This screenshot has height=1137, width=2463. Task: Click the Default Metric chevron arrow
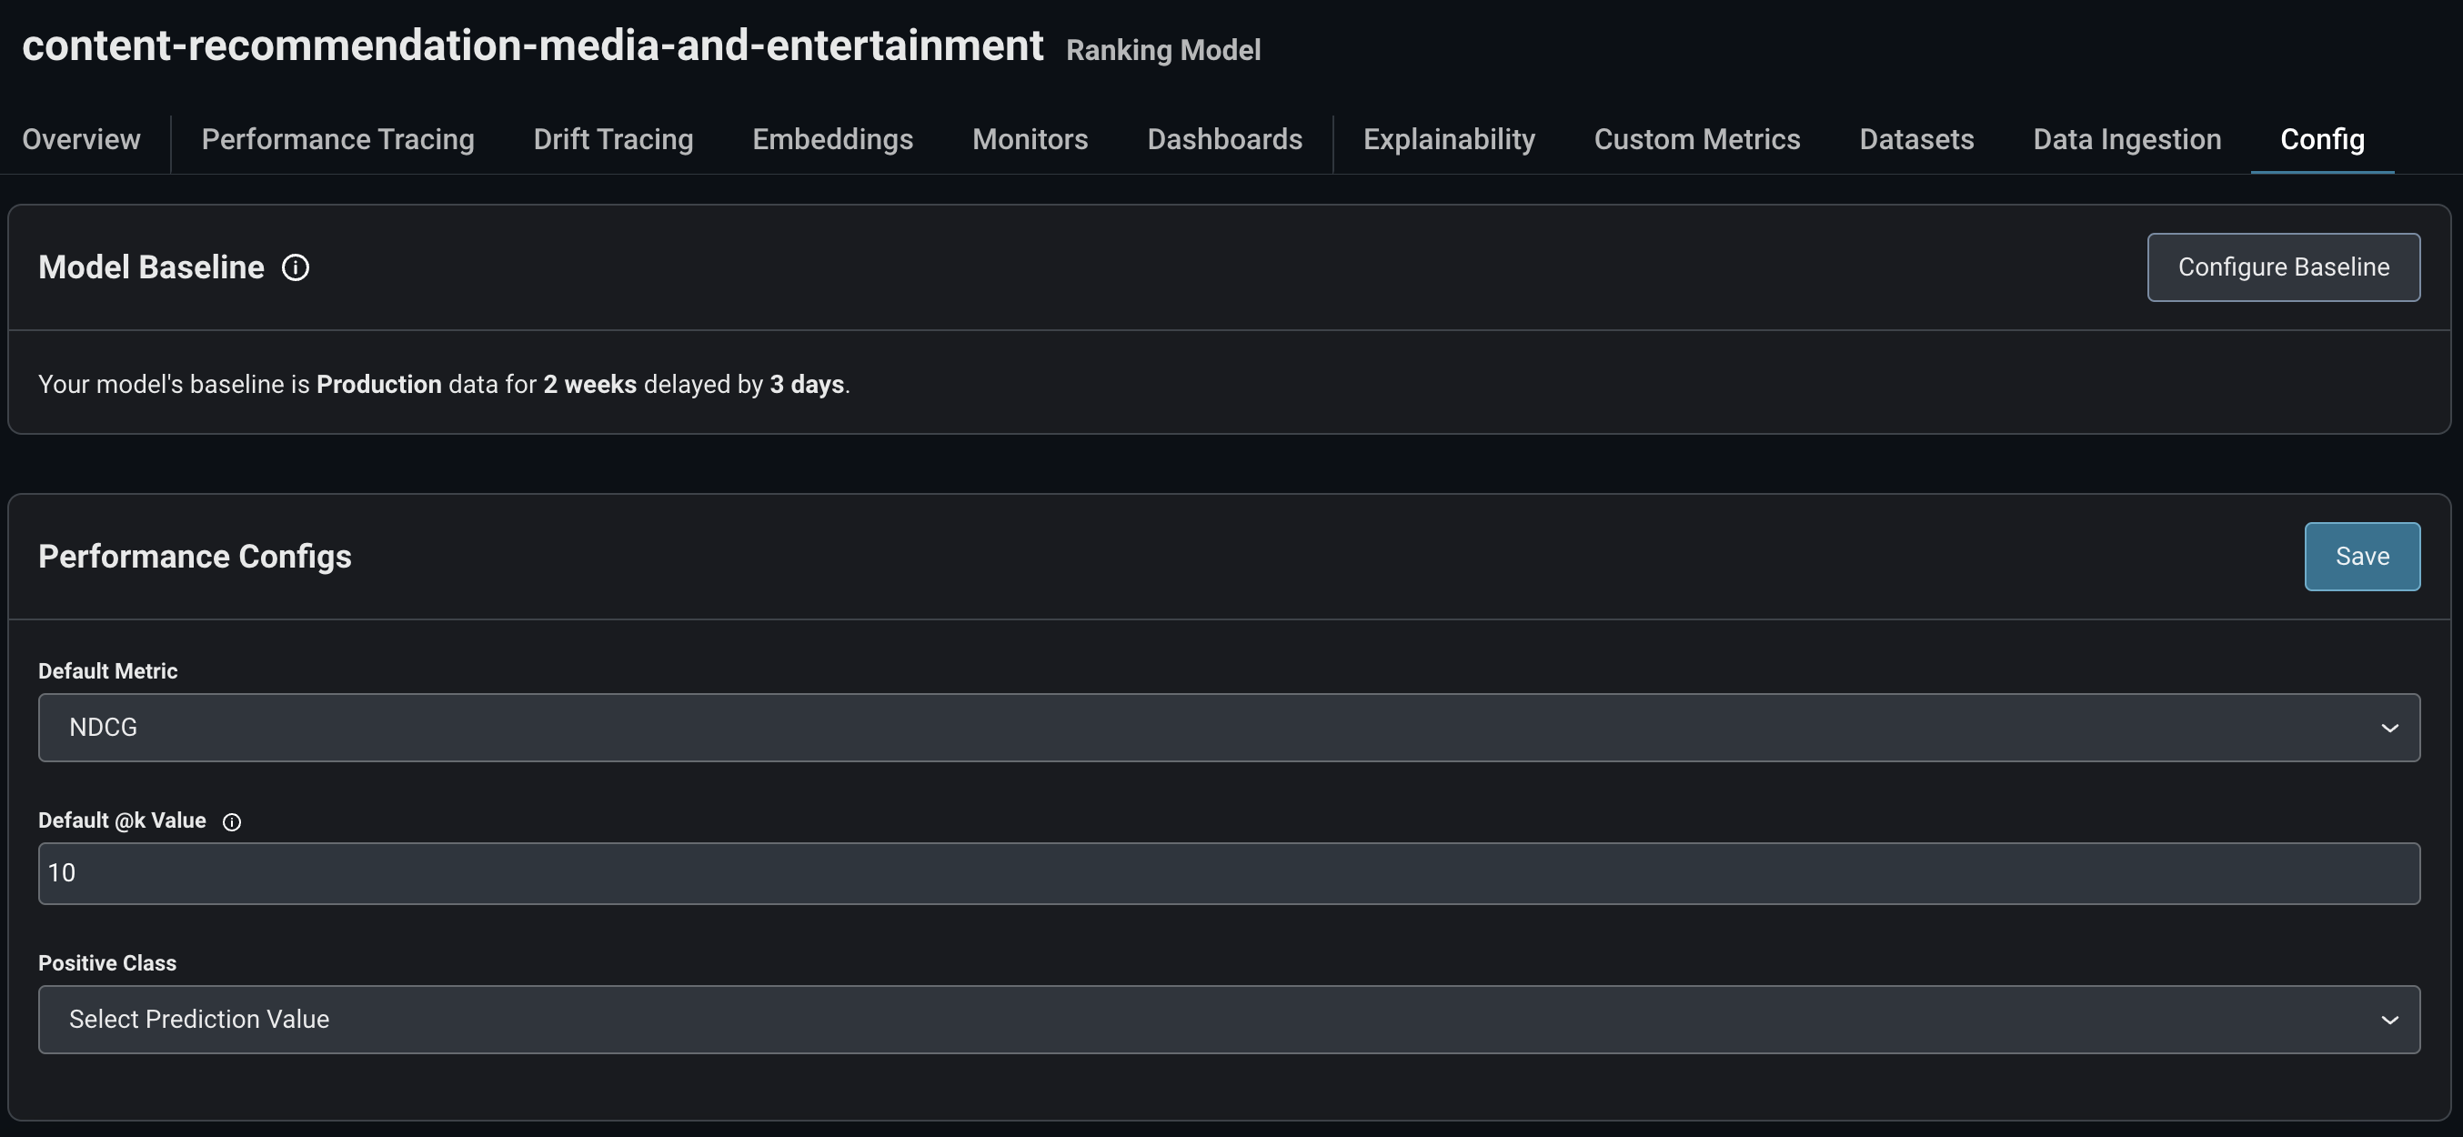2388,729
